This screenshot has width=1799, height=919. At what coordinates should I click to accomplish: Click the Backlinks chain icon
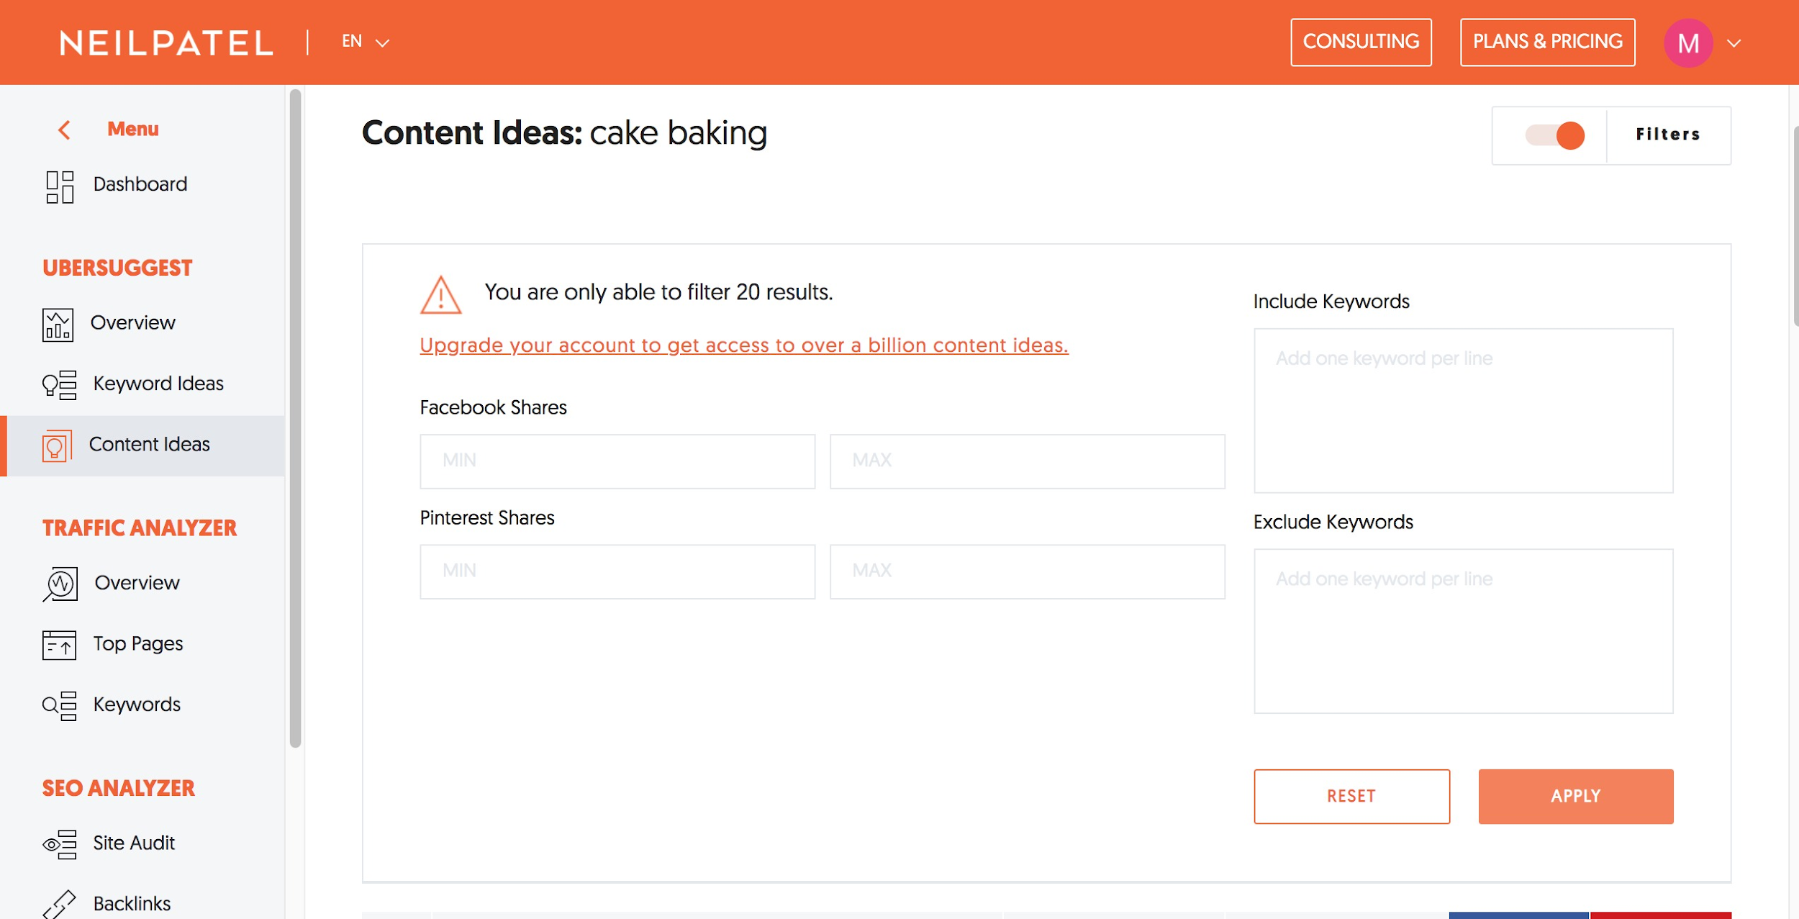59,903
